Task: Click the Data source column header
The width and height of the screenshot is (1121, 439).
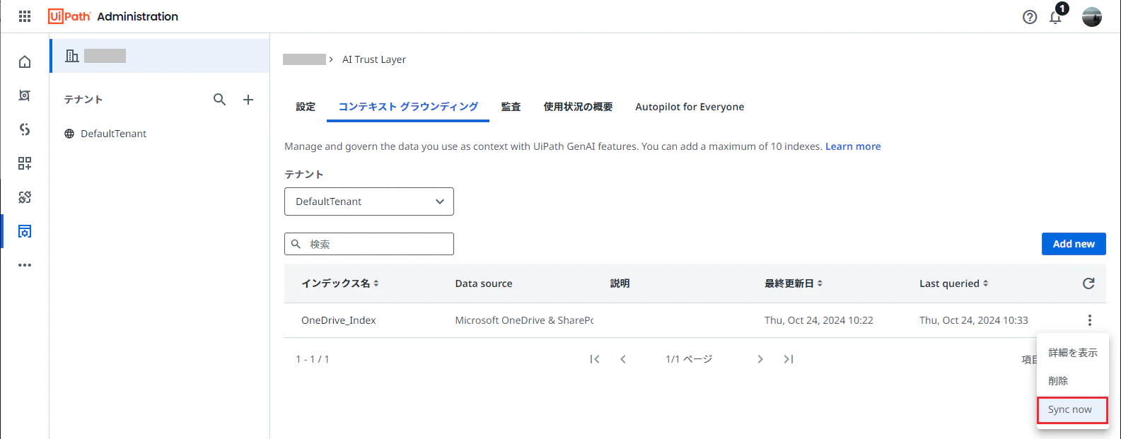Action: (484, 283)
